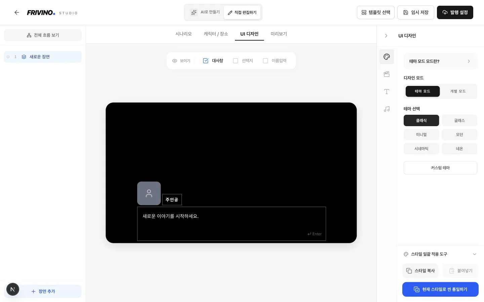Open the music note audio panel icon
The image size is (484, 302).
point(387,109)
